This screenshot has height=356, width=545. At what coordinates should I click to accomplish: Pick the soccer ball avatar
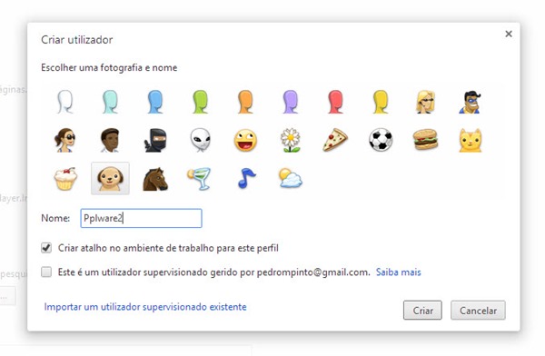381,140
